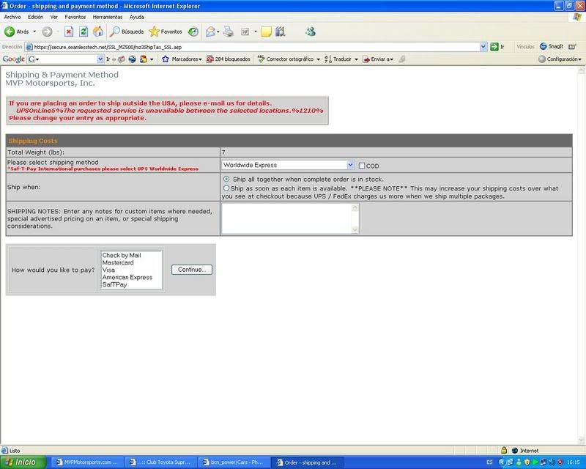Click the red shield X tray icon
The width and height of the screenshot is (586, 469).
pos(559,462)
